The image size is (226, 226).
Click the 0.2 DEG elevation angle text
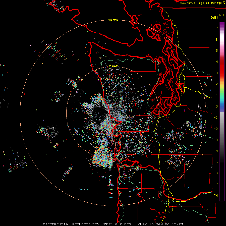pos(123,224)
